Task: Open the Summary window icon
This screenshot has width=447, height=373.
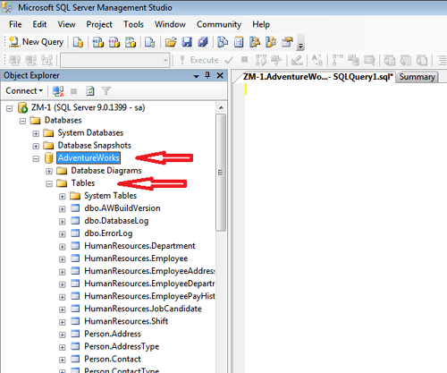Action: coord(239,42)
